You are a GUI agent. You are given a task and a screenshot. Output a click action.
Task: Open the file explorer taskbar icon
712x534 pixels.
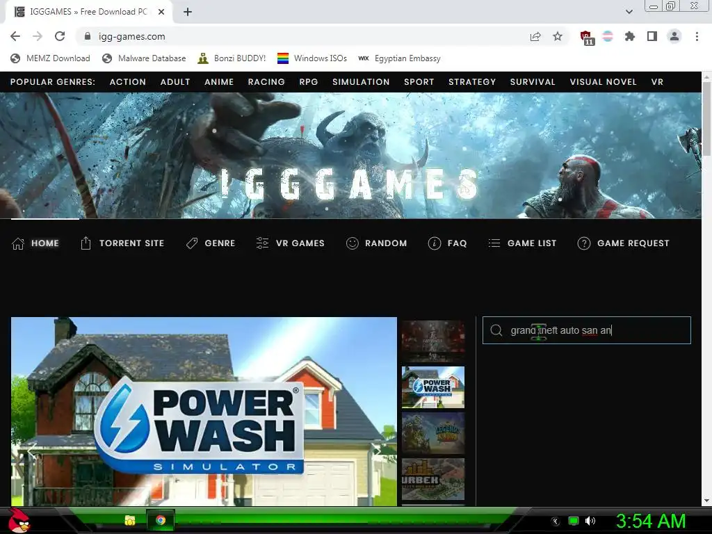point(130,520)
